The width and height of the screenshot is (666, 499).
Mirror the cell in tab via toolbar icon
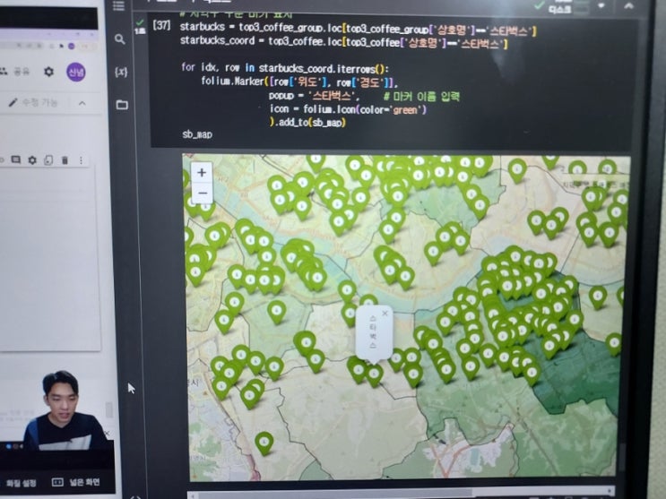48,160
